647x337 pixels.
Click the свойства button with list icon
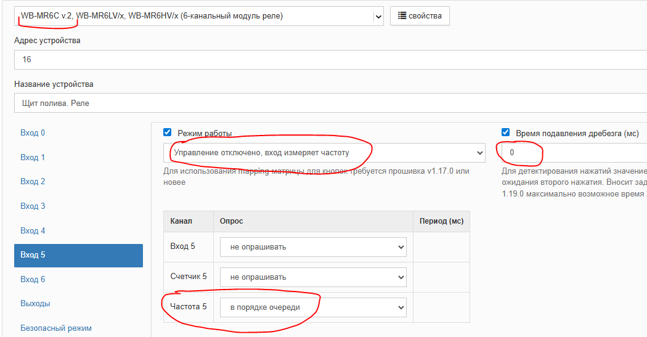tap(420, 16)
